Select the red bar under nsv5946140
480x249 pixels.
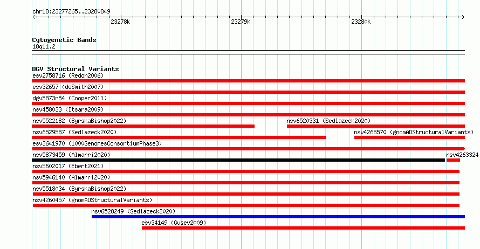click(245, 183)
